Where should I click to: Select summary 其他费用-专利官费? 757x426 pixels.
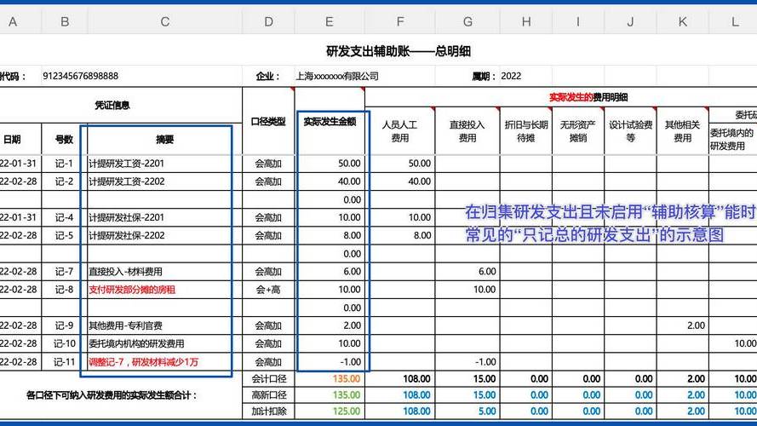[125, 325]
